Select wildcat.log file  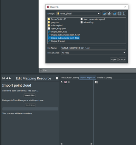87,22
